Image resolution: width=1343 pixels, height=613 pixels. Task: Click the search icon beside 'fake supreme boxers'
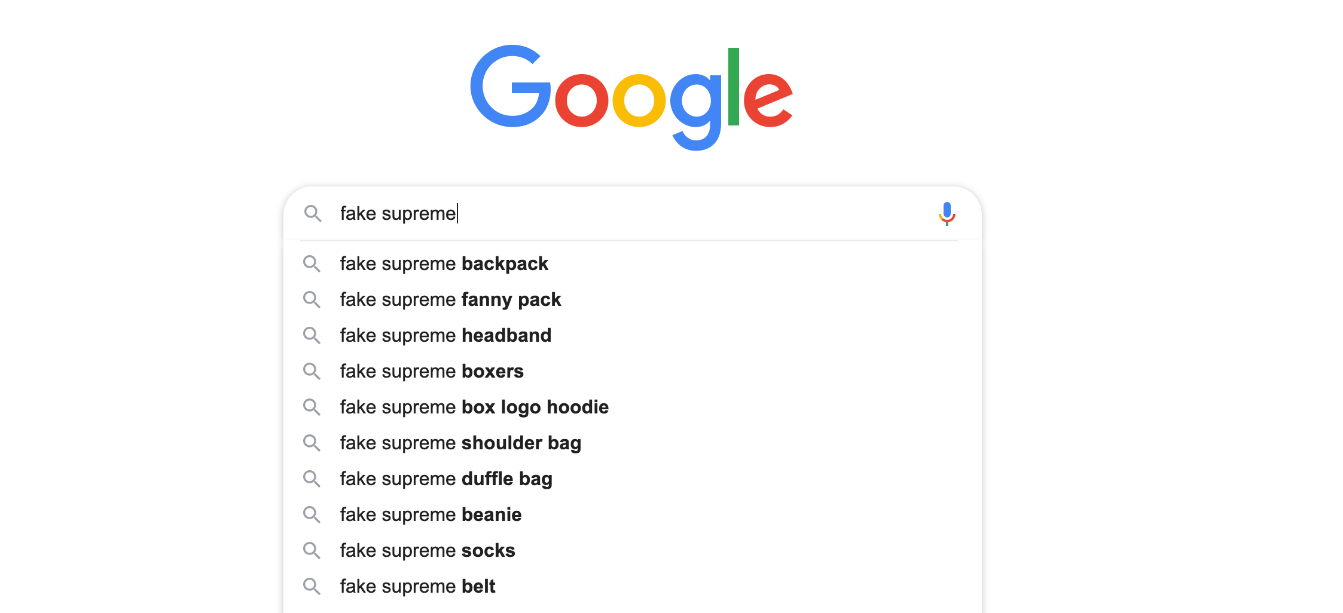coord(312,371)
